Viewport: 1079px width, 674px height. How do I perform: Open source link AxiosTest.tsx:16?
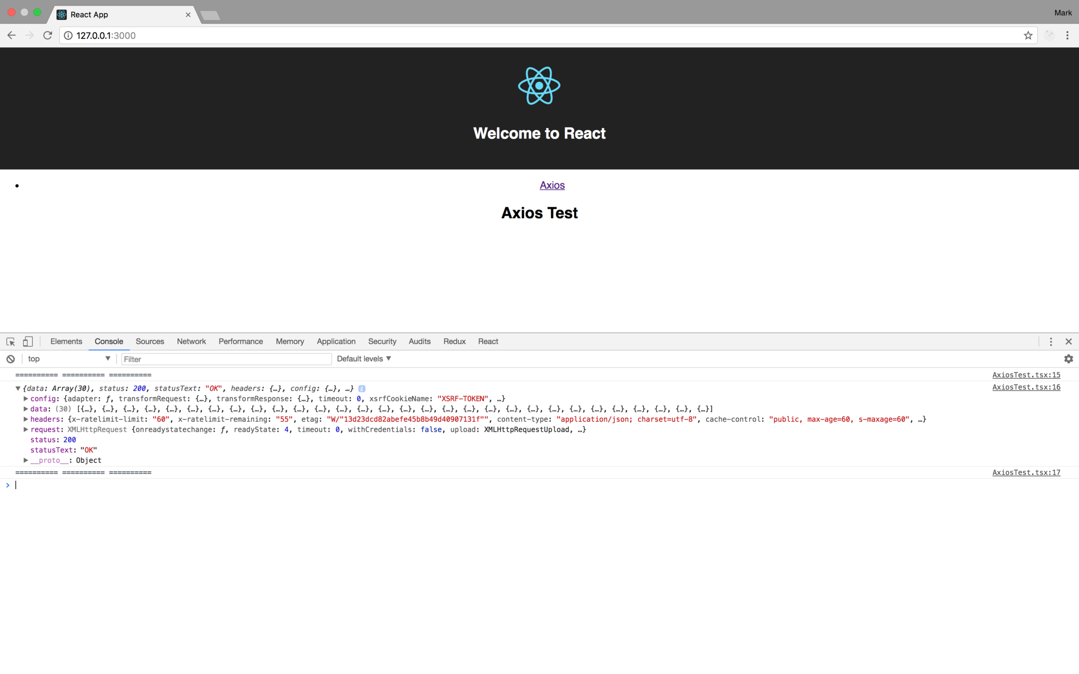click(x=1026, y=387)
